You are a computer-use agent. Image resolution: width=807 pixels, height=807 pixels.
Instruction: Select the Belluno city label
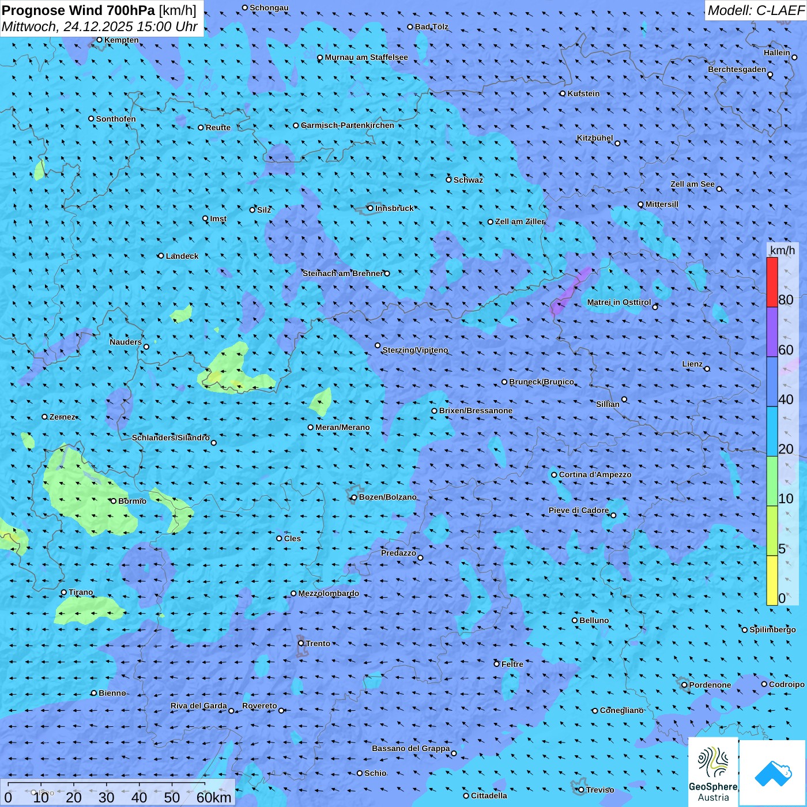pyautogui.click(x=594, y=620)
